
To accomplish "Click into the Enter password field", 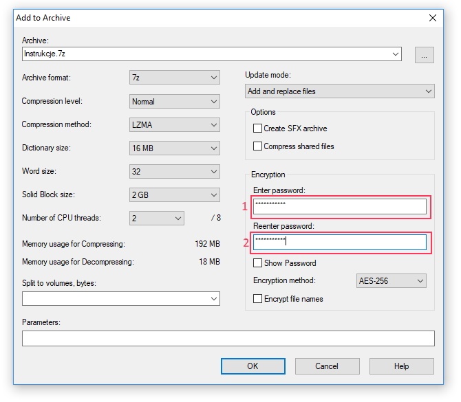I will (340, 205).
